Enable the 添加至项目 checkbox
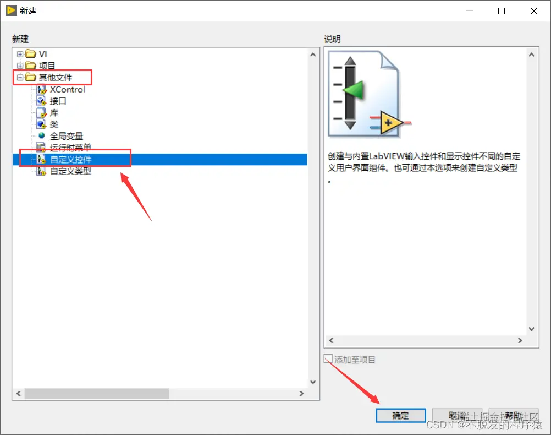 (328, 358)
